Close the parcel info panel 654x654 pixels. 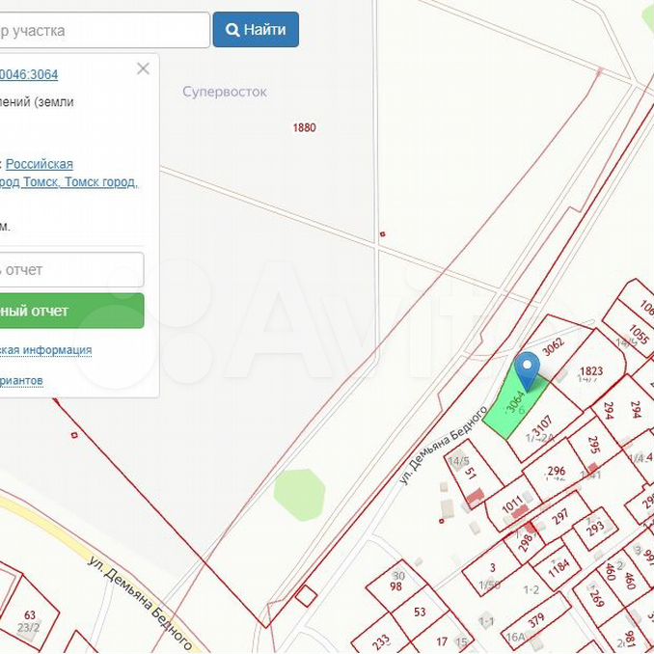click(143, 68)
